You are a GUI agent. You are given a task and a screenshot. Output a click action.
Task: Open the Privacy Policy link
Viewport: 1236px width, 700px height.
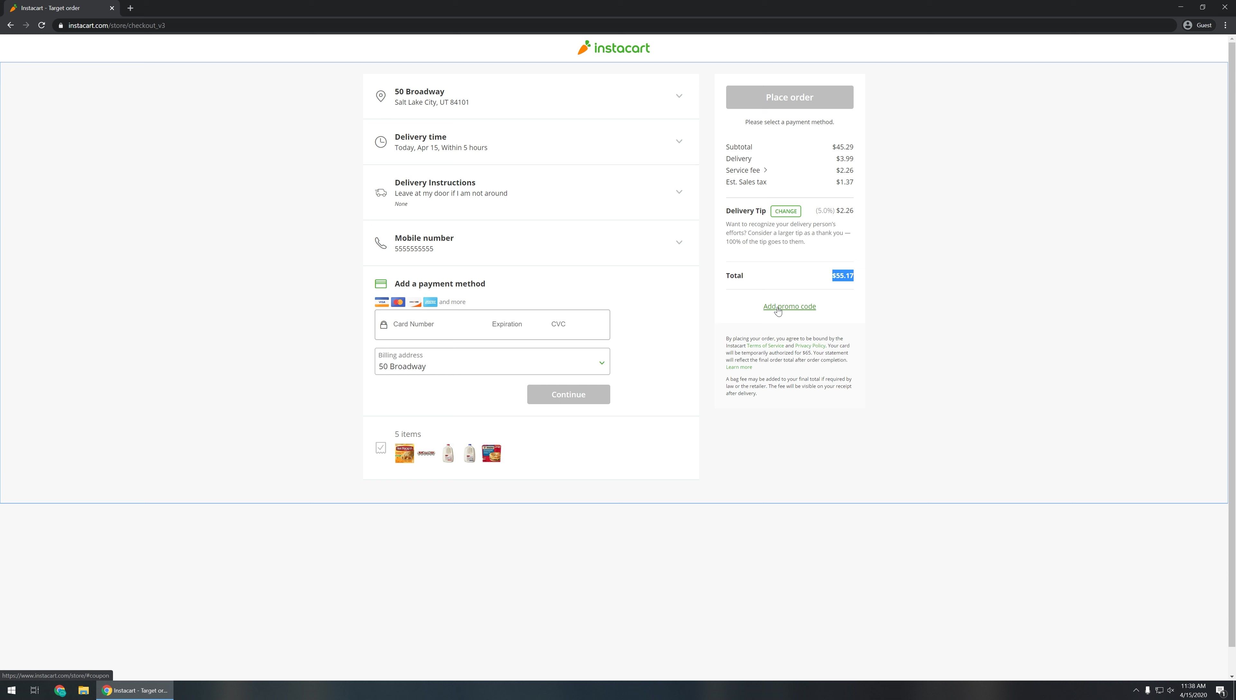click(810, 346)
